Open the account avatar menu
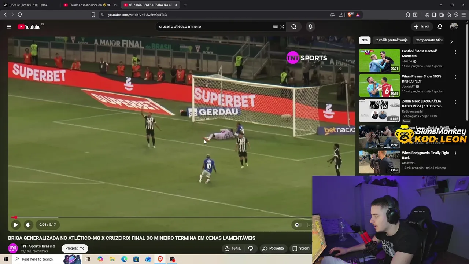 tap(454, 26)
